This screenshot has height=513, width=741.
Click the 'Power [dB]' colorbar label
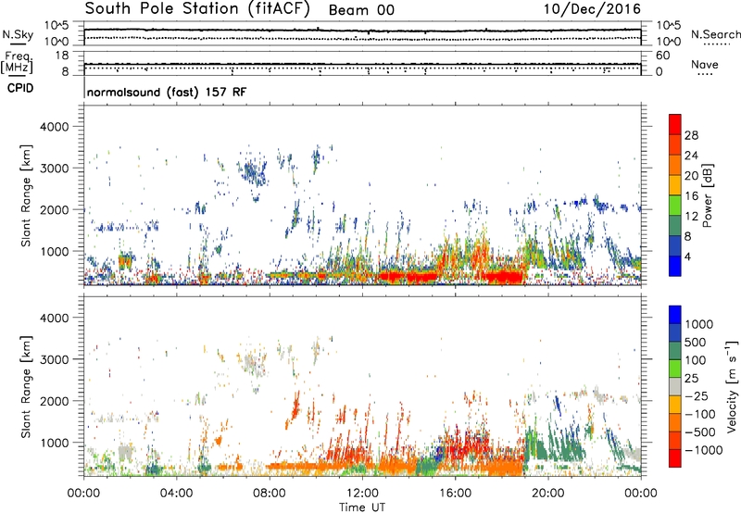(x=707, y=195)
